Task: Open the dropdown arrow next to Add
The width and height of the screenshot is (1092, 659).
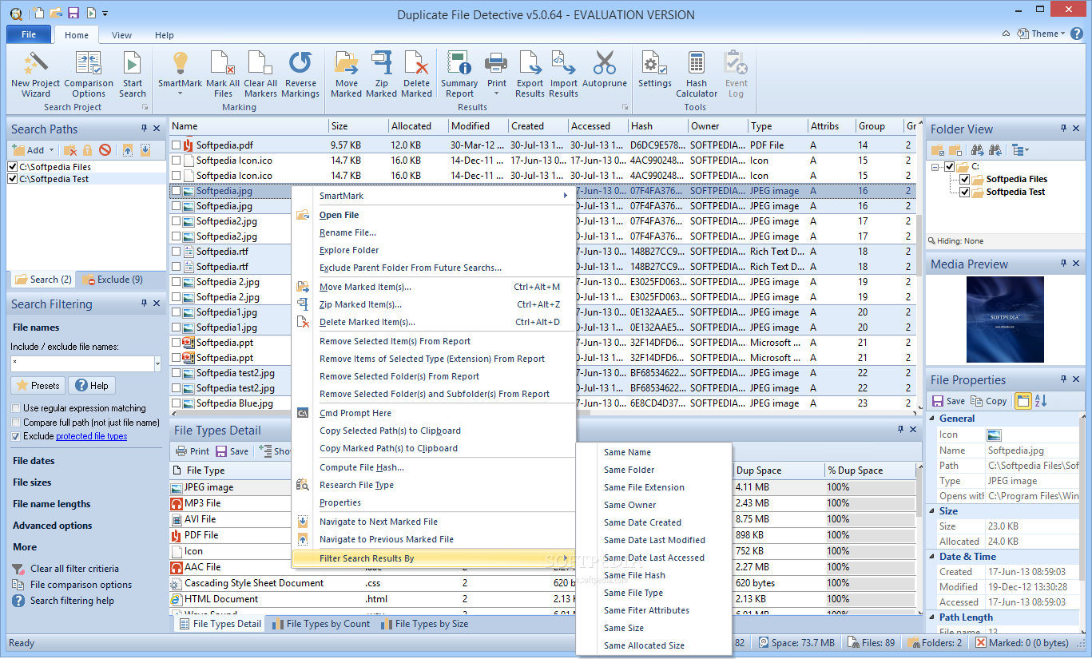Action: (52, 150)
